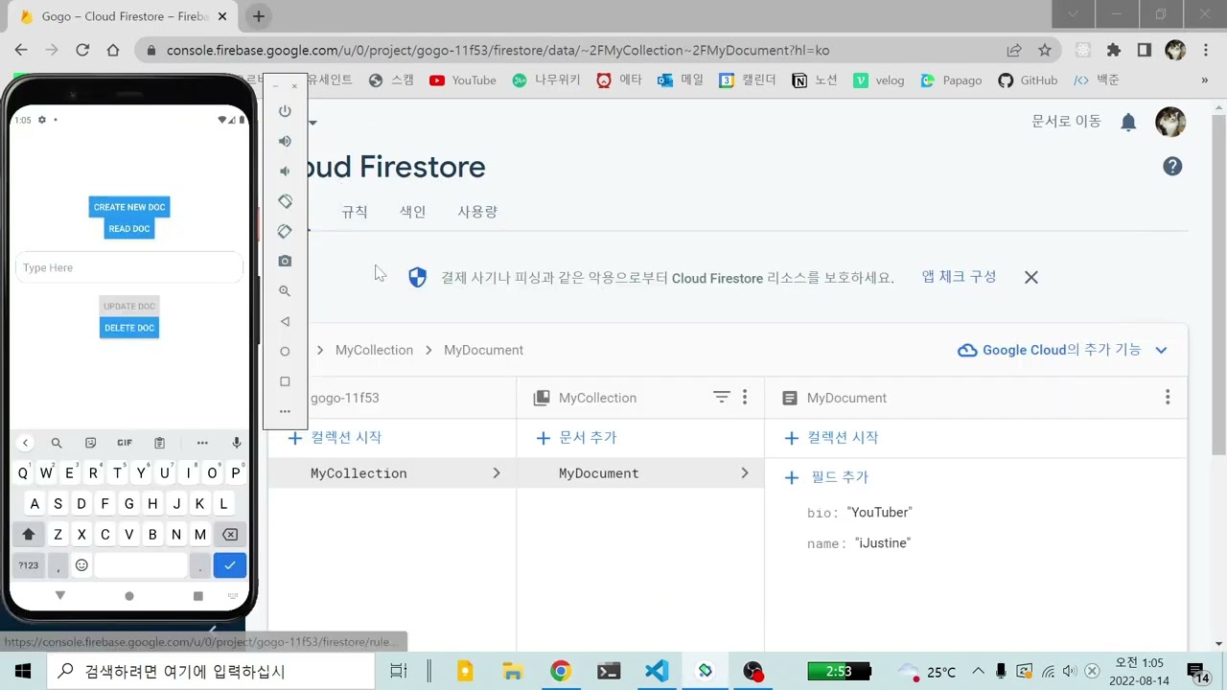Switch to the 사용량 tab
Image resolution: width=1227 pixels, height=690 pixels.
pyautogui.click(x=477, y=212)
